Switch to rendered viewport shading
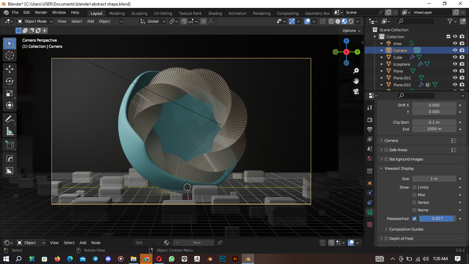Screen dimensions: 469x264 [x=351, y=21]
